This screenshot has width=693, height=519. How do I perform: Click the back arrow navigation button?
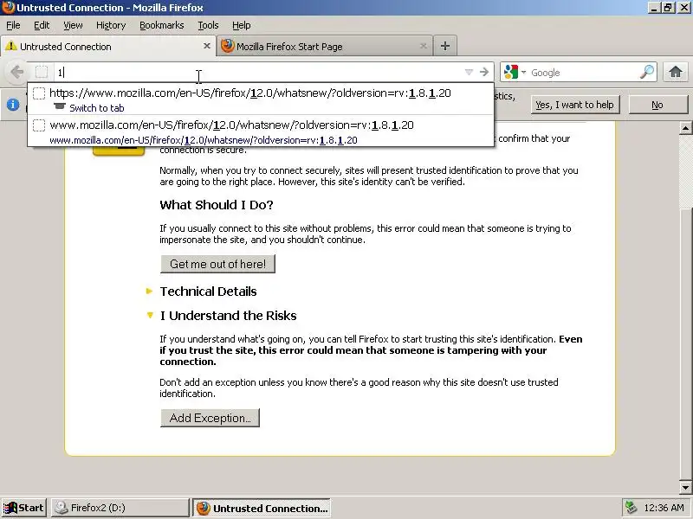(16, 72)
